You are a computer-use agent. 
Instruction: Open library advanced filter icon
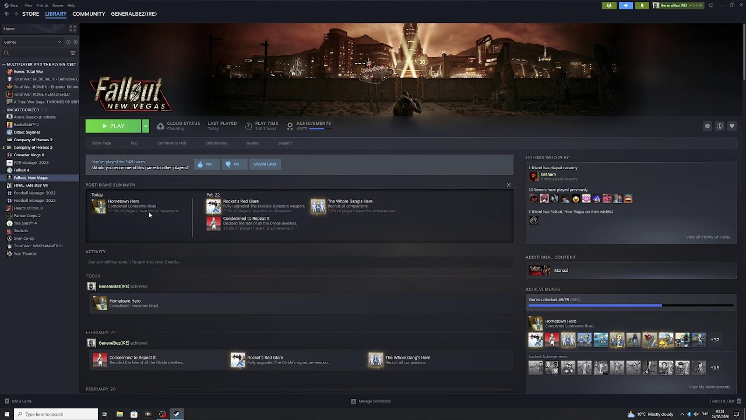(73, 53)
